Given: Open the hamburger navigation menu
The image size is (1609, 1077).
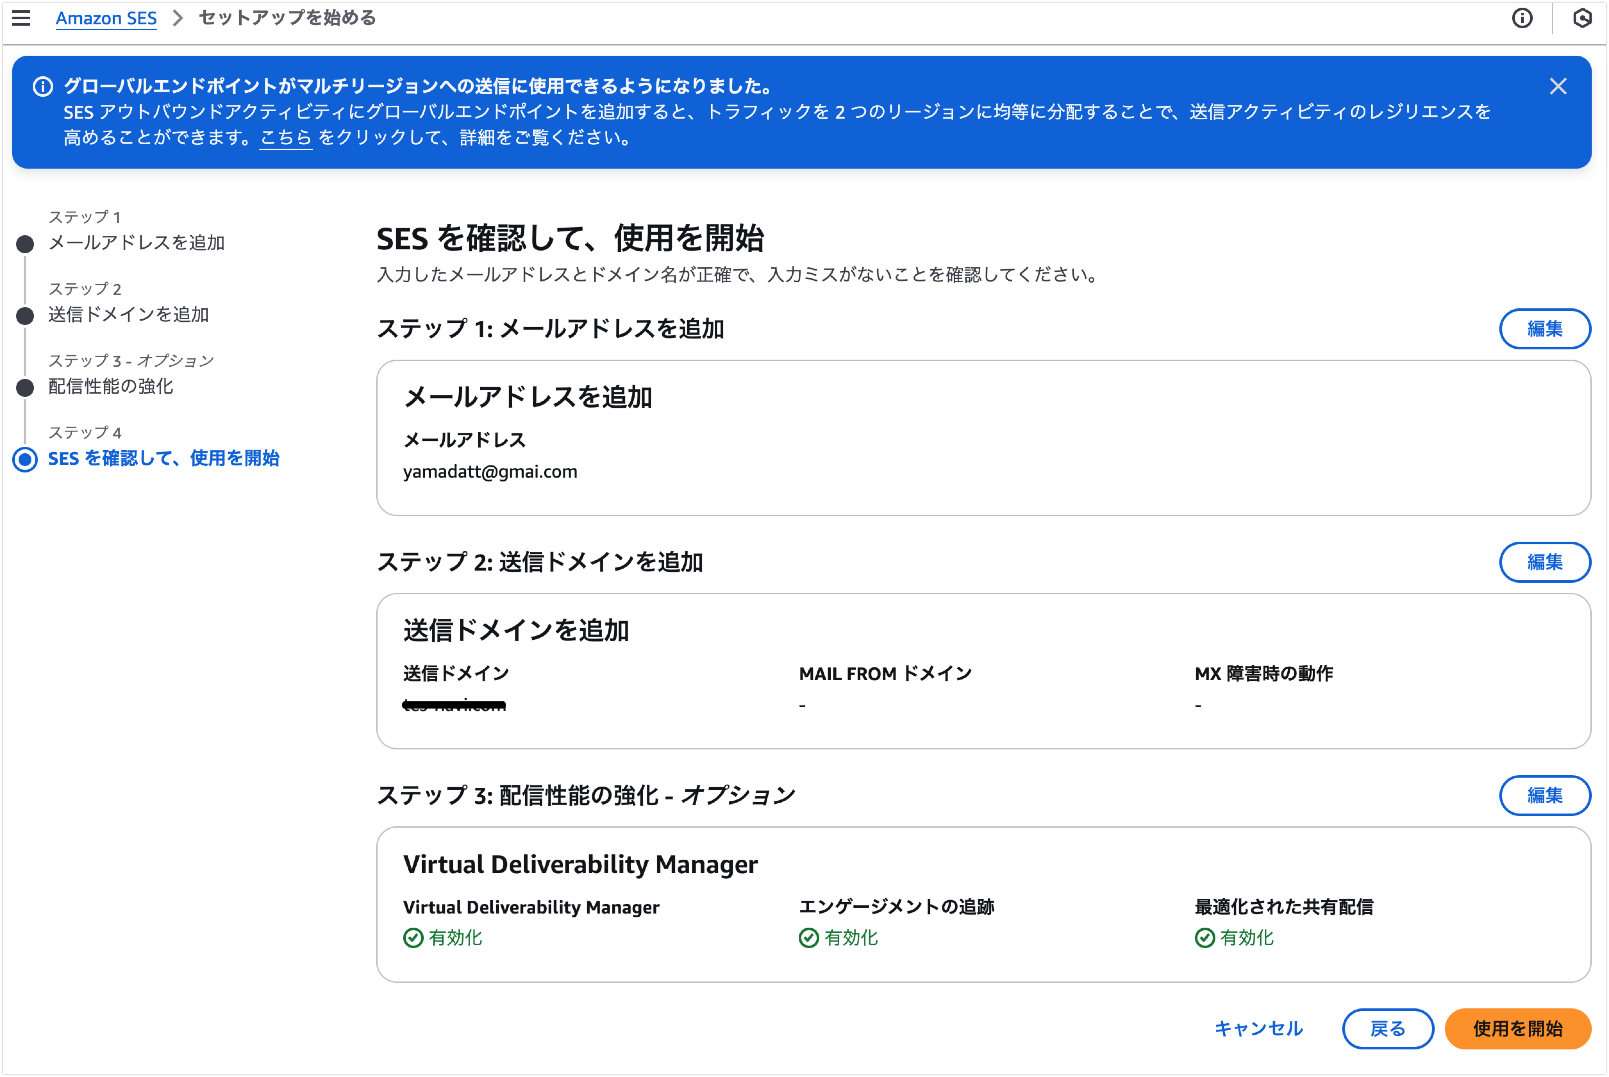Looking at the screenshot, I should tap(21, 18).
